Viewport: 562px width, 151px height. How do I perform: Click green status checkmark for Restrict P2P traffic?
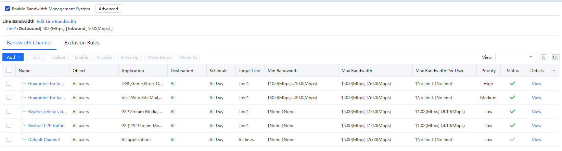[512, 125]
